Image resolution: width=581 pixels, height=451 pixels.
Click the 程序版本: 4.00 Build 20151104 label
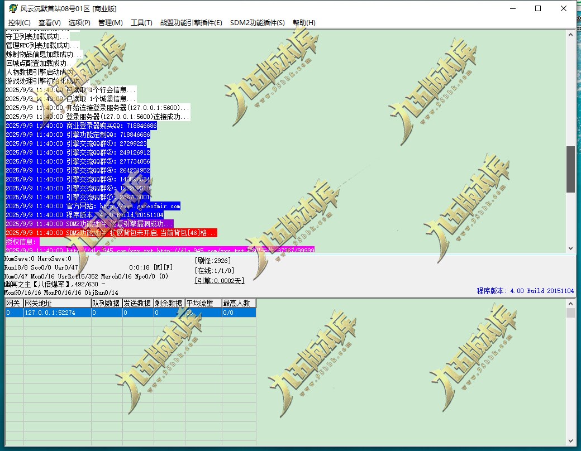pos(525,291)
